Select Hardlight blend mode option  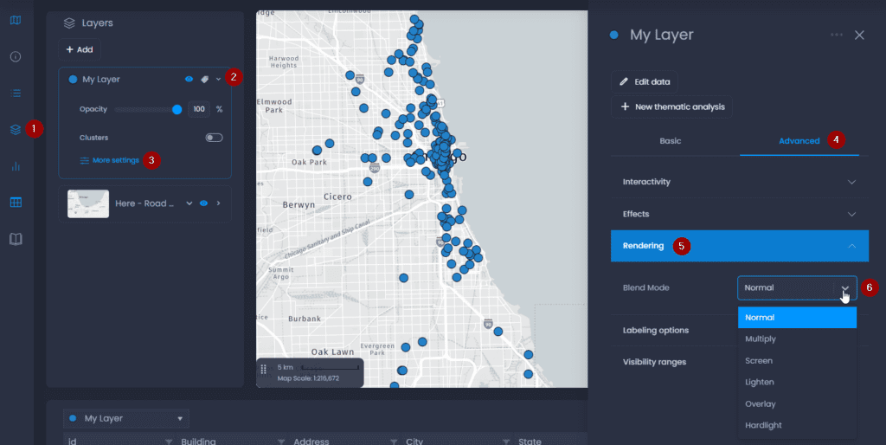[797, 425]
